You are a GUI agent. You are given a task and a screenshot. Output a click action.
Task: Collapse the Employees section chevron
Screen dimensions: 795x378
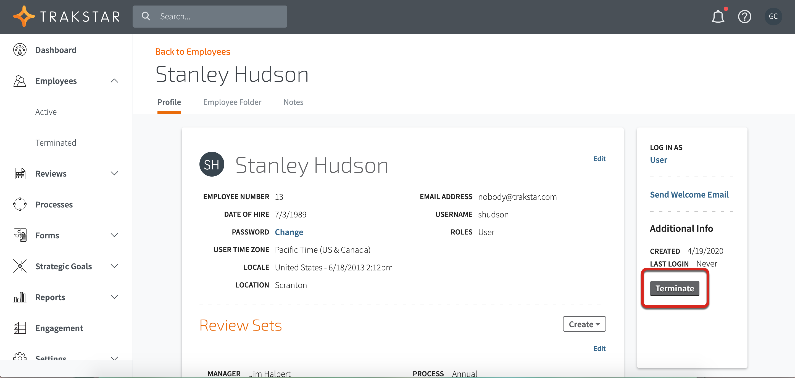point(114,81)
